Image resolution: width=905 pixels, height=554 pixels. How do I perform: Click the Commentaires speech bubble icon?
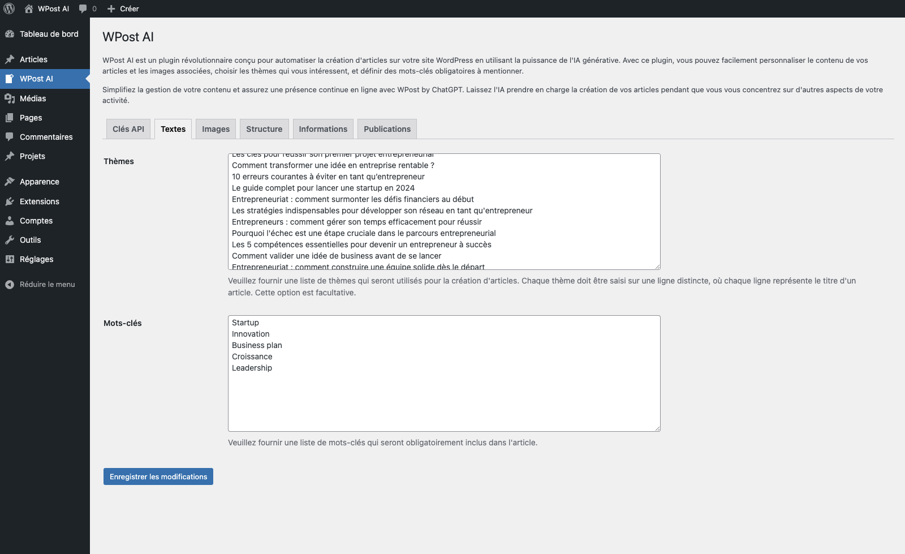pyautogui.click(x=10, y=137)
